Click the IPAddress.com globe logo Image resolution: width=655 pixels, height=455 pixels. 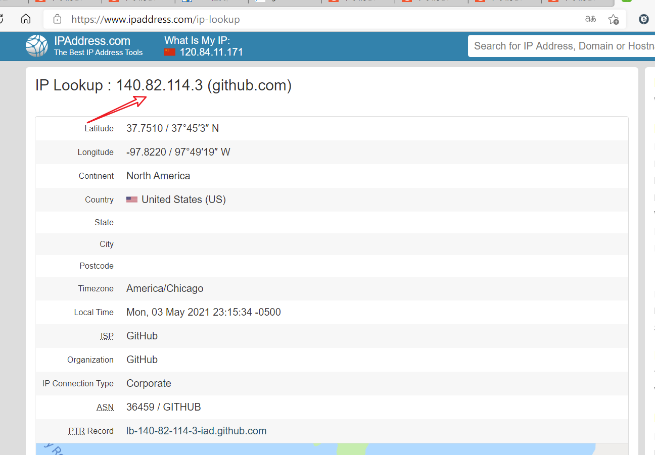click(x=37, y=46)
